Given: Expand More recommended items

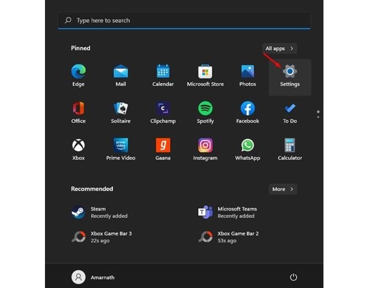Looking at the screenshot, I should (x=283, y=190).
